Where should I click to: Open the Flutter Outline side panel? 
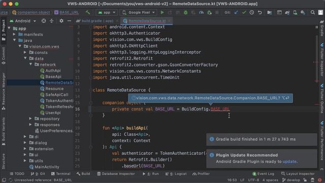tap(322, 99)
